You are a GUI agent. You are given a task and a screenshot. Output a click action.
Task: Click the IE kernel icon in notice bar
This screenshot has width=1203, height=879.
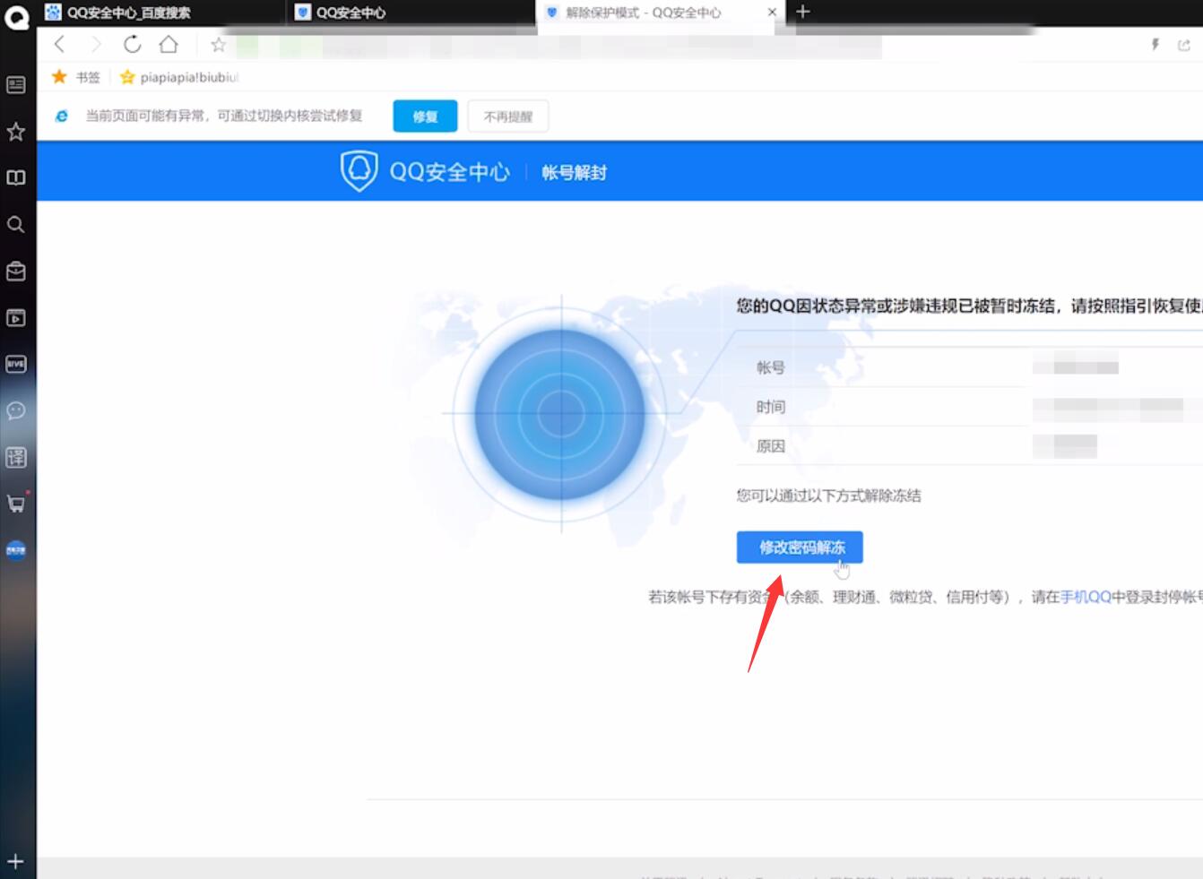(62, 116)
